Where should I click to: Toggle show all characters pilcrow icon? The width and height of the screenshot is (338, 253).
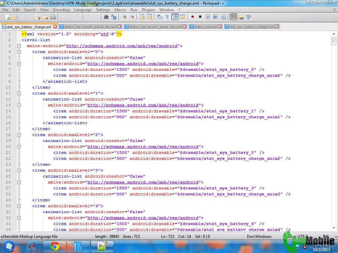point(167,17)
